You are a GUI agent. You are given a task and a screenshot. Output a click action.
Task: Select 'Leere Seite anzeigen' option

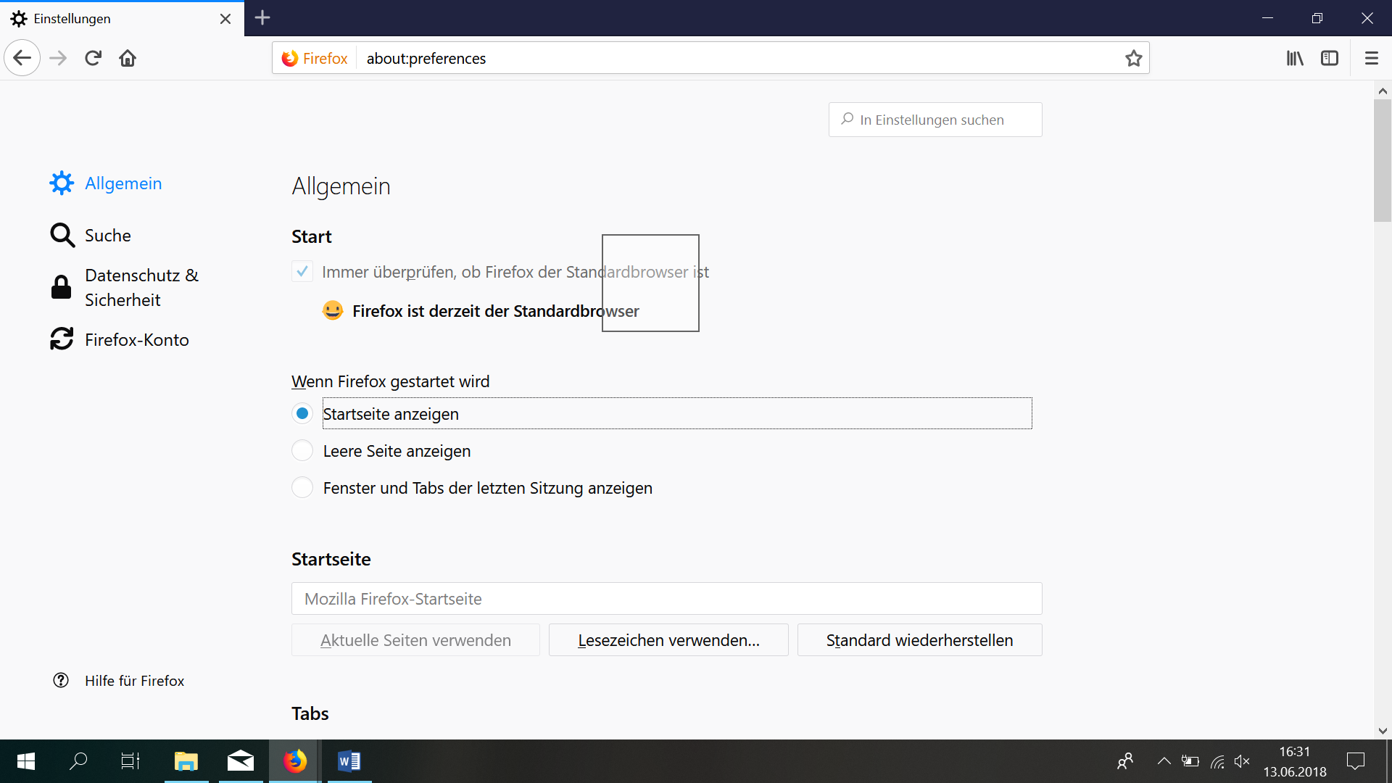pyautogui.click(x=302, y=451)
